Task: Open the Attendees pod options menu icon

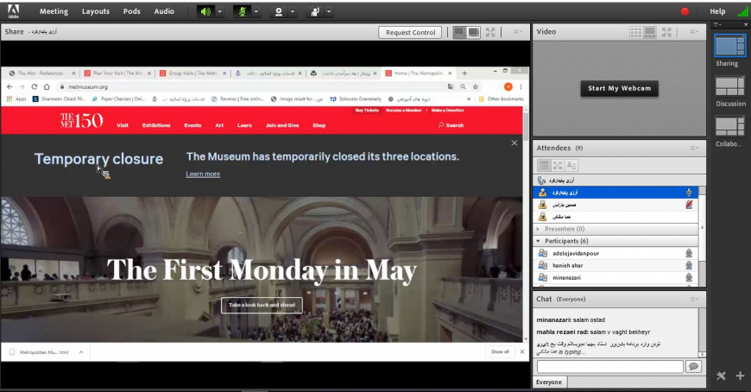Action: [693, 148]
